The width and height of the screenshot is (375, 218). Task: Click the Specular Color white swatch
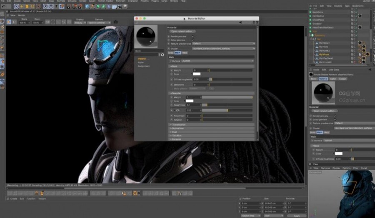point(190,101)
